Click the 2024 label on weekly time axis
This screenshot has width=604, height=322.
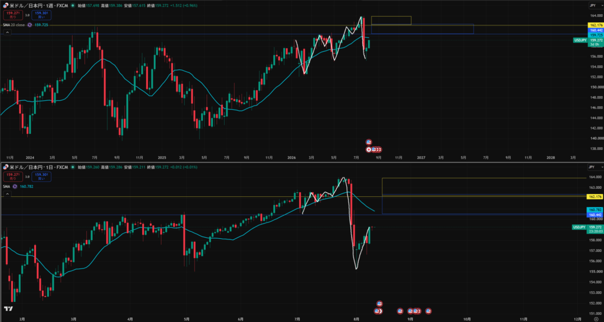point(31,157)
